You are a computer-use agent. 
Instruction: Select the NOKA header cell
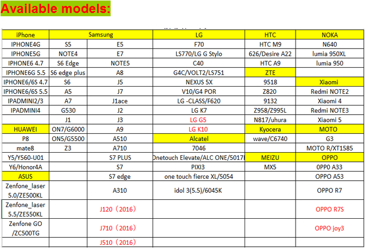[x=330, y=35]
